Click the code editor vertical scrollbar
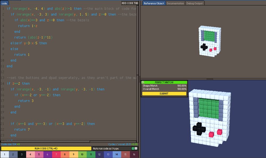This screenshot has width=266, height=158. 138,41
